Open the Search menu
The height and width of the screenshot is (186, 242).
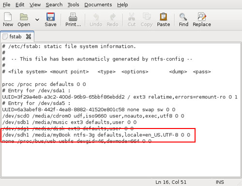[54, 5]
